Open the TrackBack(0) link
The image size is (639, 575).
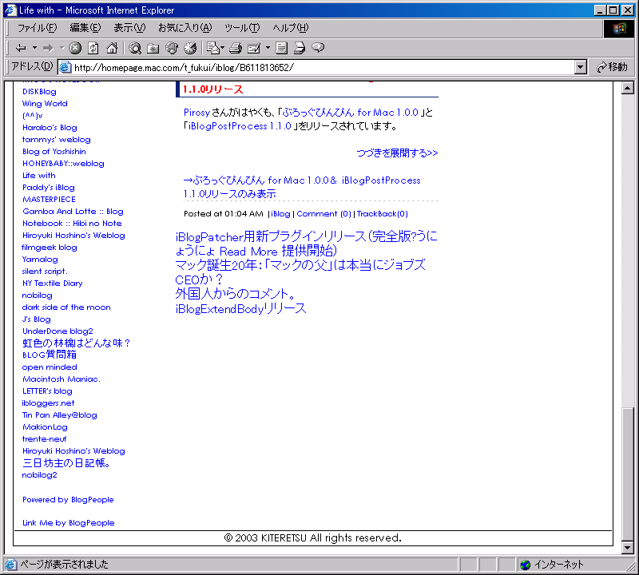(x=383, y=214)
